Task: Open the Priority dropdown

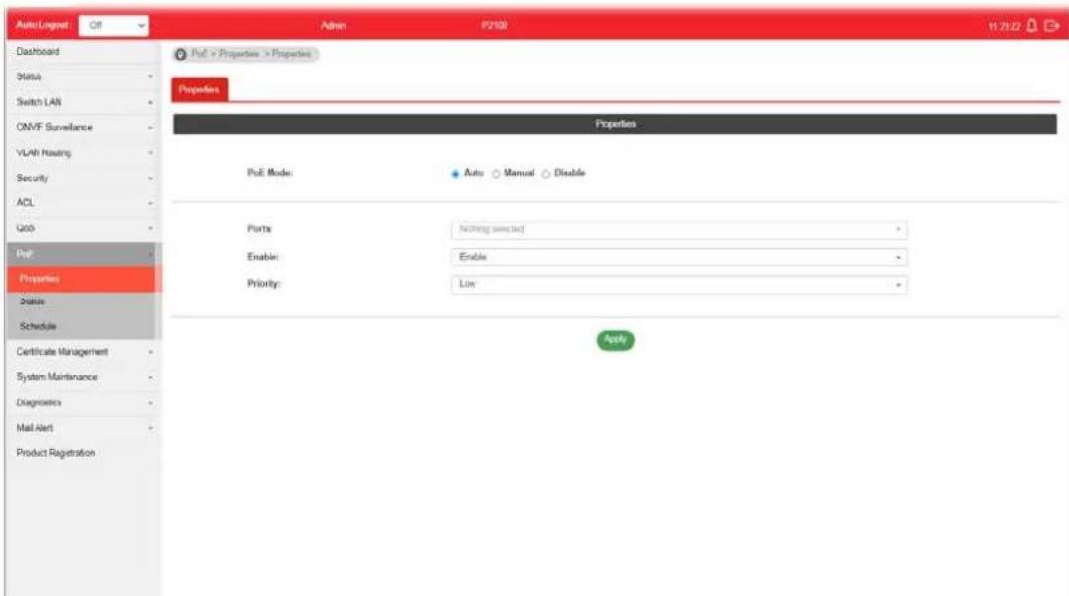Action: (x=679, y=284)
